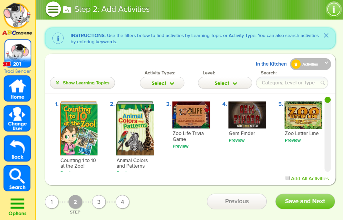Check the Add All Activities checkbox
Image resolution: width=343 pixels, height=220 pixels.
pyautogui.click(x=288, y=178)
